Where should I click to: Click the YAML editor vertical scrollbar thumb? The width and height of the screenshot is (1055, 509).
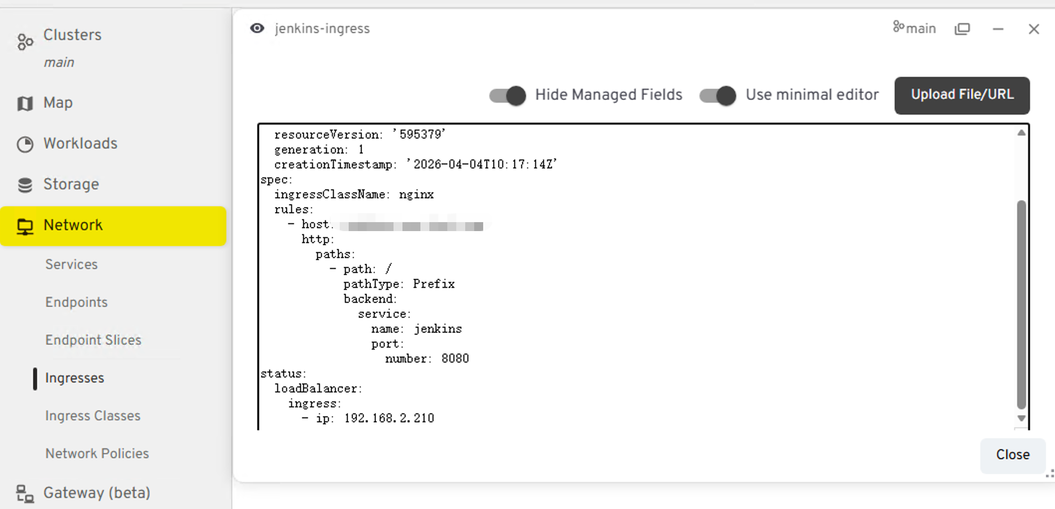tap(1021, 304)
